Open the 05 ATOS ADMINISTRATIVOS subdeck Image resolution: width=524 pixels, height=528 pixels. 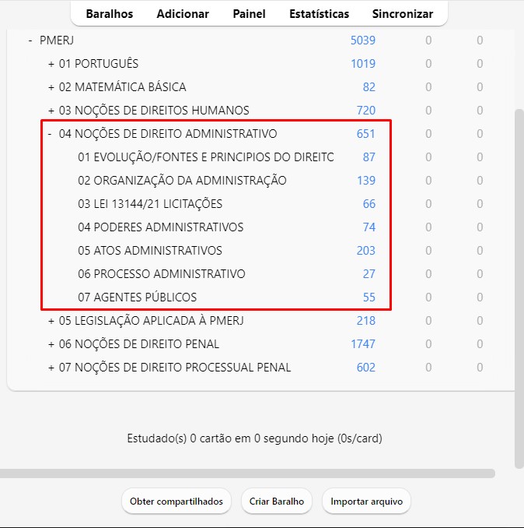(x=150, y=251)
